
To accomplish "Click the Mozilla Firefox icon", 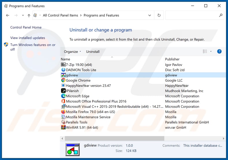I will pos(63,112).
